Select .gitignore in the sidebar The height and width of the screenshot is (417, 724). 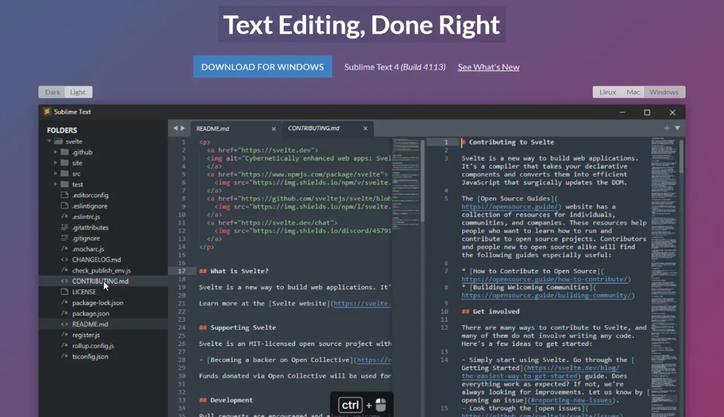point(86,238)
